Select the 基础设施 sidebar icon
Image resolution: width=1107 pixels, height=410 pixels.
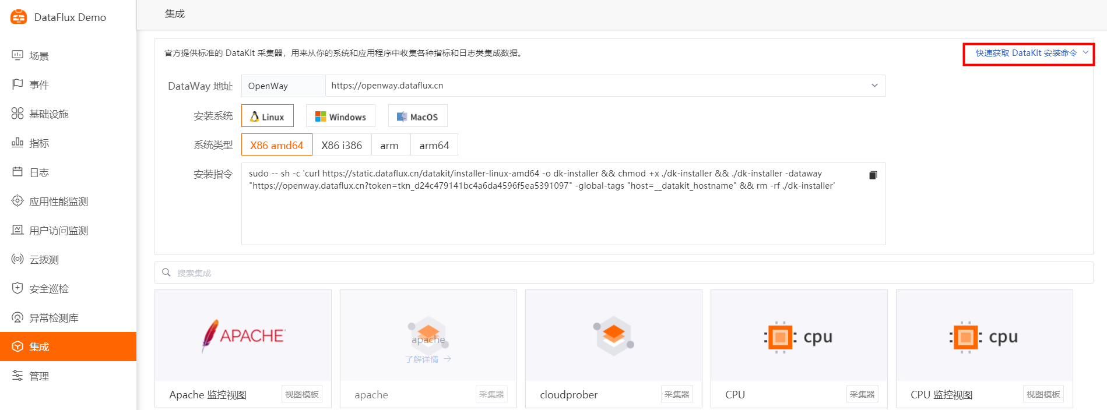[17, 114]
